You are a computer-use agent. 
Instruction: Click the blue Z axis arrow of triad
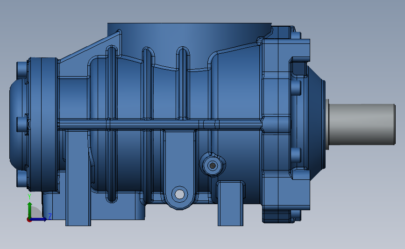(x=39, y=219)
